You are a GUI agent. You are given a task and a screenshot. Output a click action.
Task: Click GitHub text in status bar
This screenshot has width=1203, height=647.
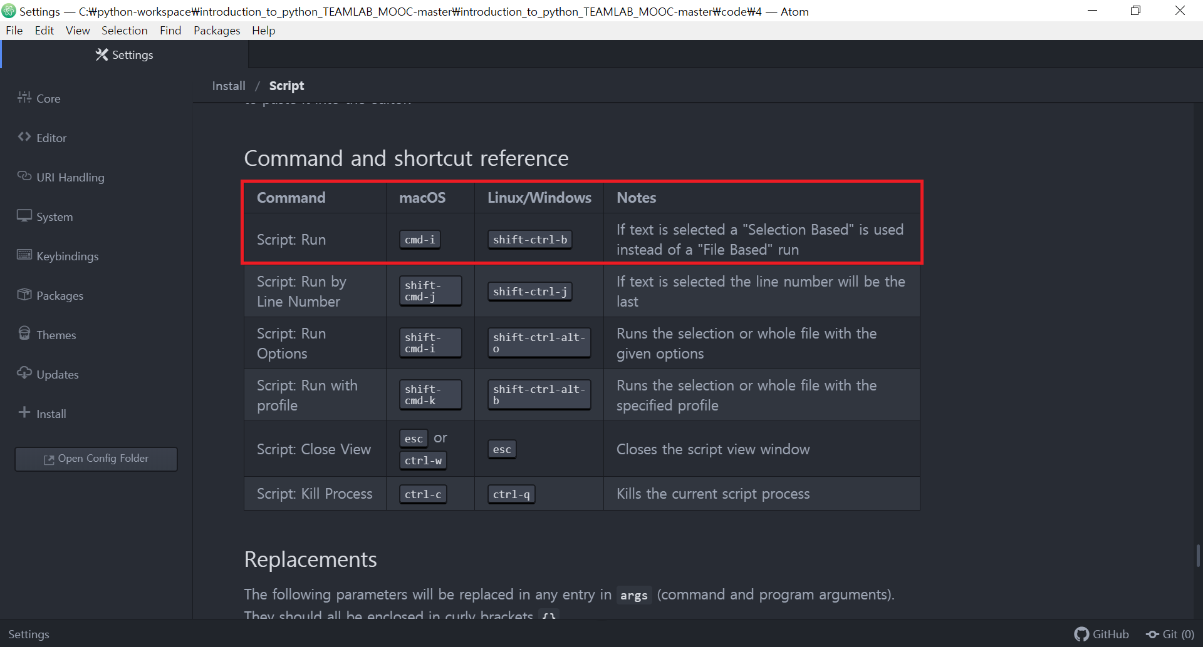point(1110,634)
